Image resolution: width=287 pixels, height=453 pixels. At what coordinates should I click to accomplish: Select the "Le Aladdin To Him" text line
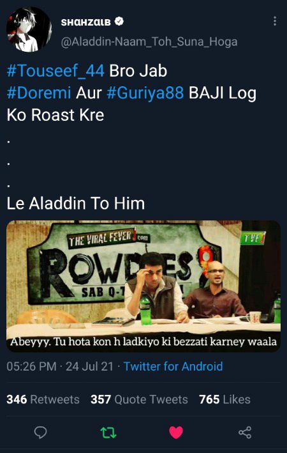(x=75, y=203)
